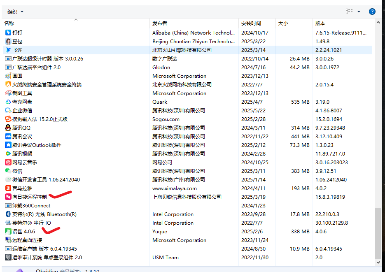385x272 pixels.
Task: Select the 网易云音乐 program name
Action: pos(25,163)
